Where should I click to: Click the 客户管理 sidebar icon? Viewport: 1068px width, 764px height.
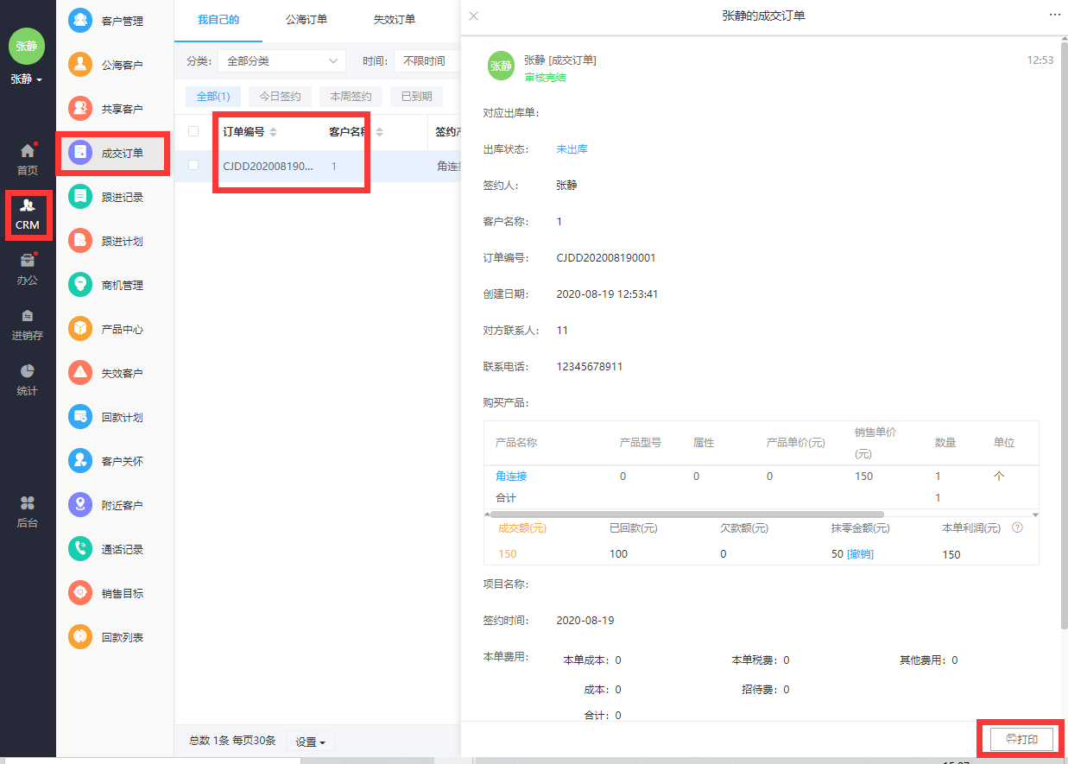coord(80,21)
